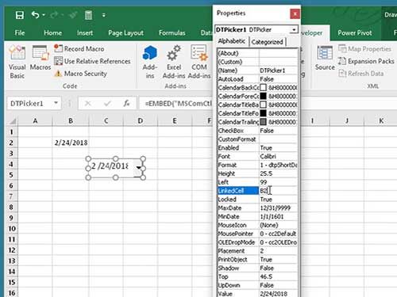
Task: Open Insert Function with the fx icon
Action: coord(126,104)
